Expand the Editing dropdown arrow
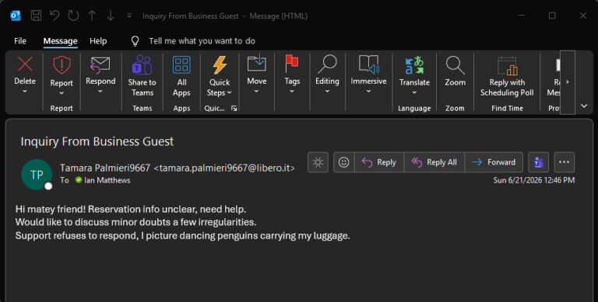The height and width of the screenshot is (302, 598). (x=327, y=92)
